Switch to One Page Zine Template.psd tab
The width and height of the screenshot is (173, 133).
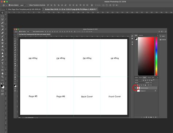pos(24,9)
